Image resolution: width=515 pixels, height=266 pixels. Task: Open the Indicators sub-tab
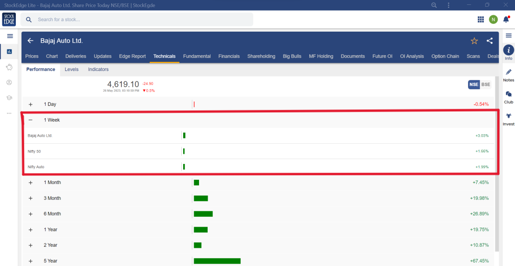[98, 69]
